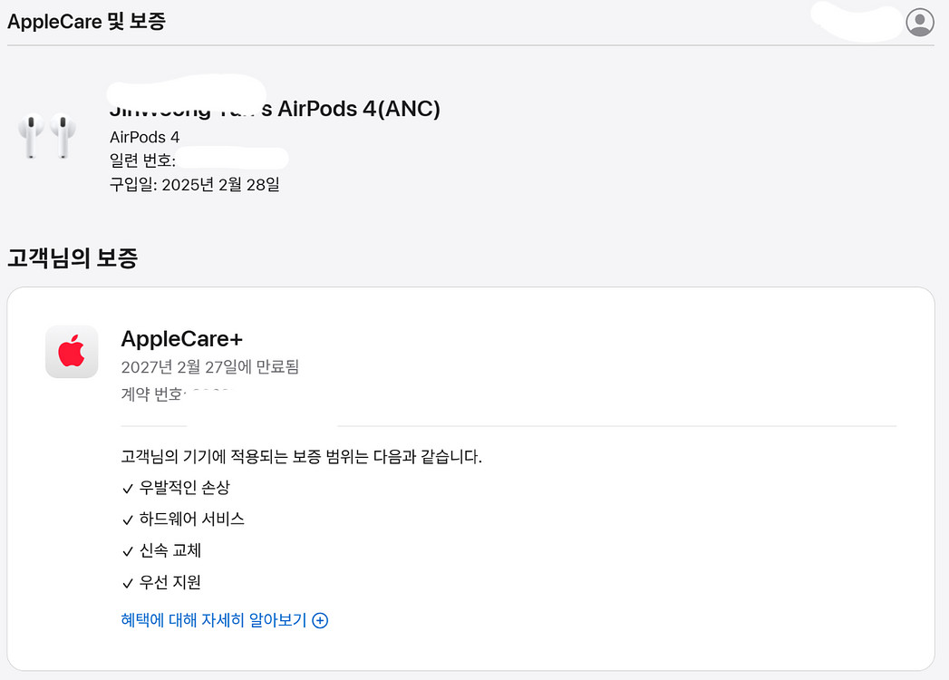Select the AirPods 4(ANC) device name heading
949x680 pixels.
(359, 109)
